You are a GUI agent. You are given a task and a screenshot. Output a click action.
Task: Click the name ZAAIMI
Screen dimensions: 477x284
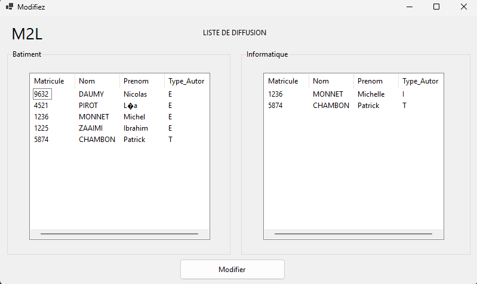coord(91,128)
